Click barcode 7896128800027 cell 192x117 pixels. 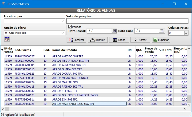pyautogui.click(x=28, y=56)
